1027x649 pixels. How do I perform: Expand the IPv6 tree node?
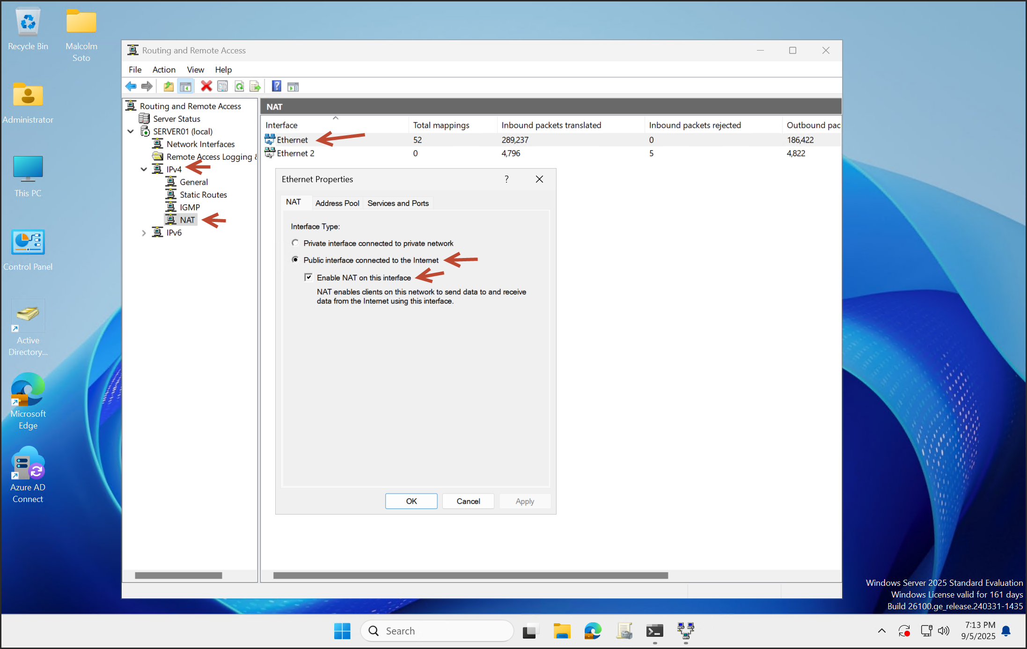[144, 233]
